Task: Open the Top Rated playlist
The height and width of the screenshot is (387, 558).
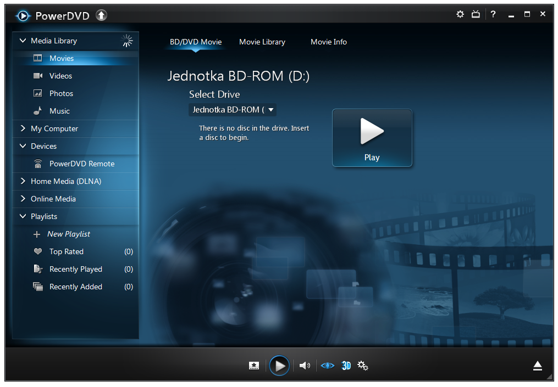Action: 75,251
